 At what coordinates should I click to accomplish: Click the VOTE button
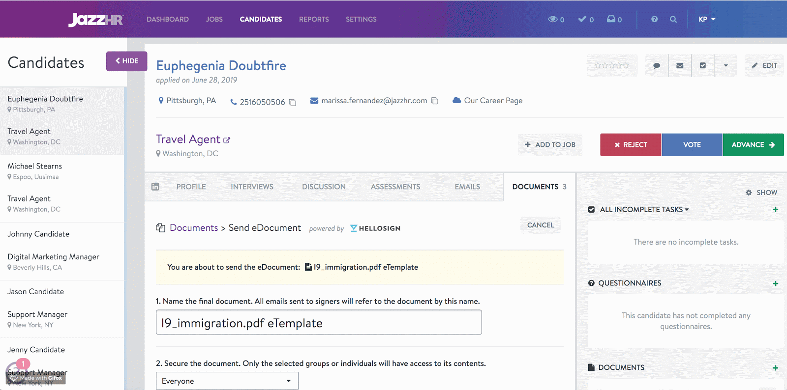coord(692,145)
